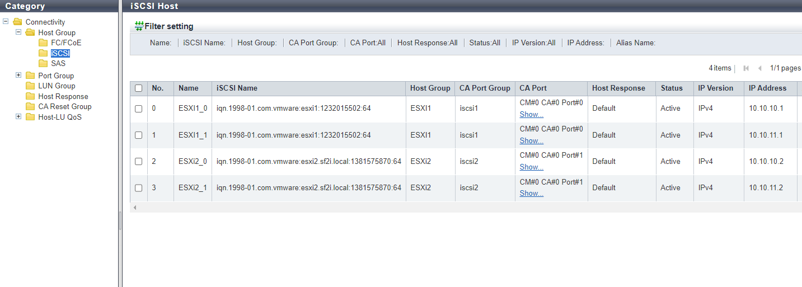Sort by the iSCSI Name column header
The width and height of the screenshot is (802, 287).
point(237,88)
